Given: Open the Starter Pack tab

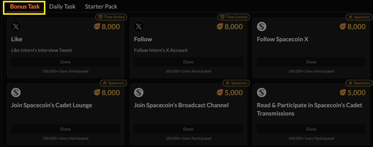Looking at the screenshot, I should click(101, 6).
